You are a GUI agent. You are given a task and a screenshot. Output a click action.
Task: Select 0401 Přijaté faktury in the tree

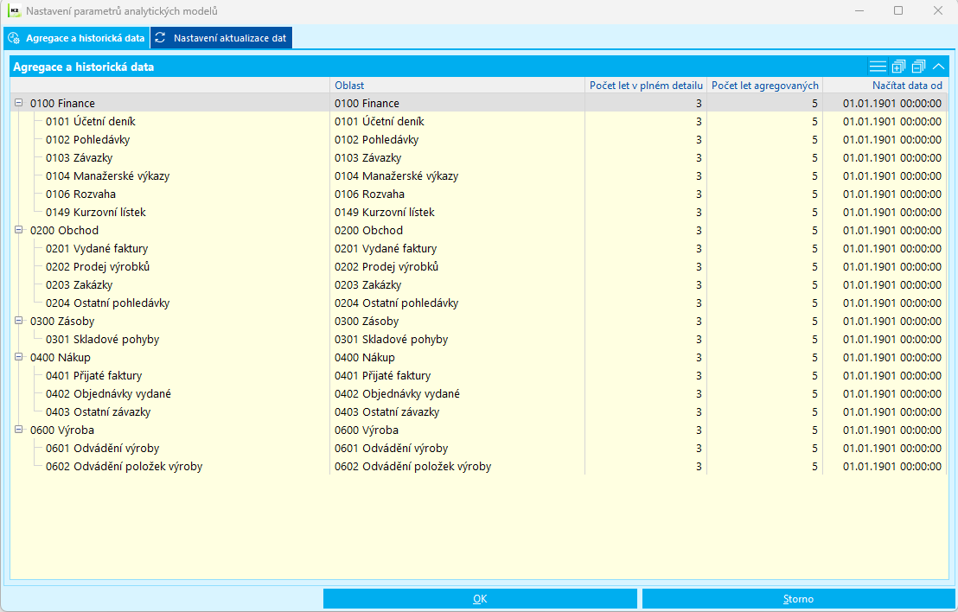pyautogui.click(x=94, y=376)
